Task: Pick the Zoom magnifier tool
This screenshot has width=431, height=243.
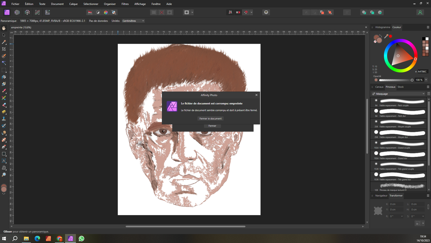Action: pos(4,175)
